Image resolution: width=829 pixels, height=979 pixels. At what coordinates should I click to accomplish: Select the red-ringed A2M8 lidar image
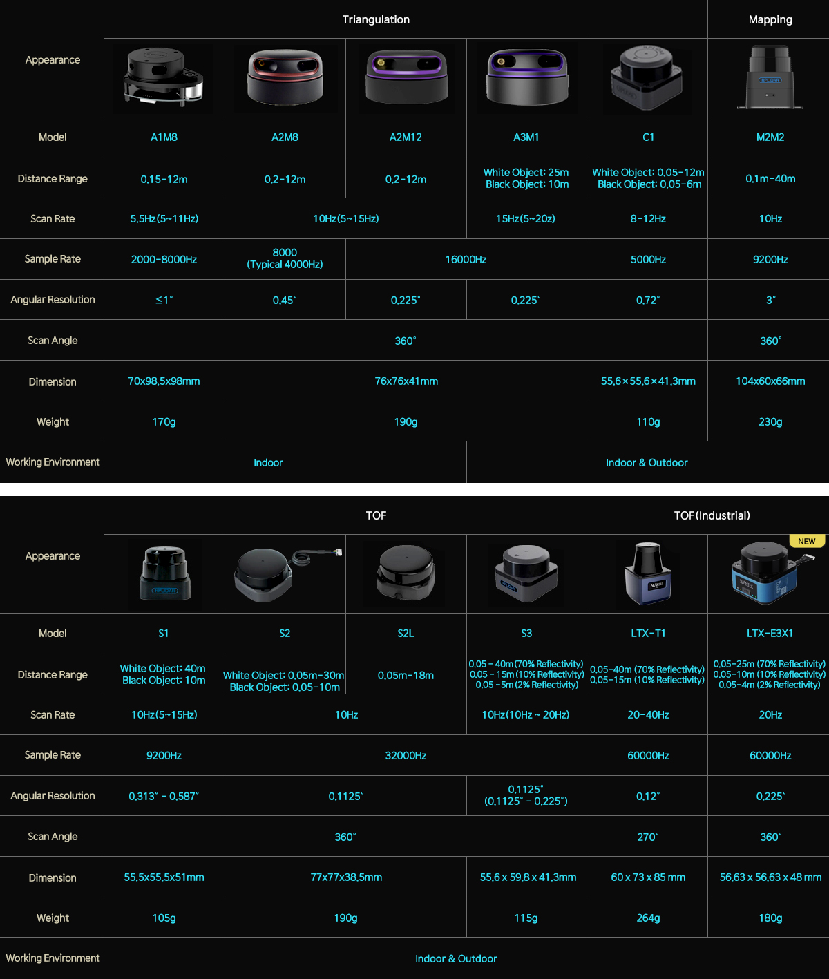[285, 77]
